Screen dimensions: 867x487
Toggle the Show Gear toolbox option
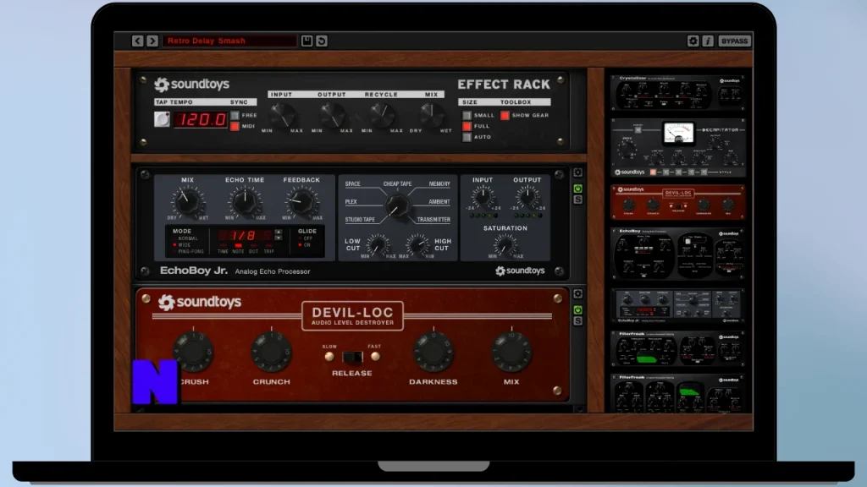click(505, 115)
